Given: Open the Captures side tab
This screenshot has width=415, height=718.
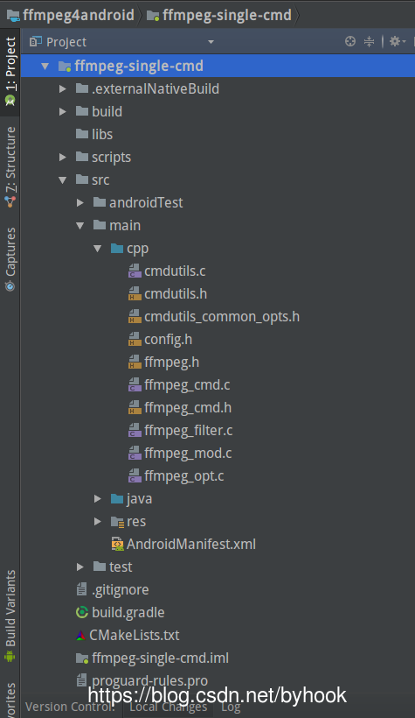Looking at the screenshot, I should click(10, 259).
